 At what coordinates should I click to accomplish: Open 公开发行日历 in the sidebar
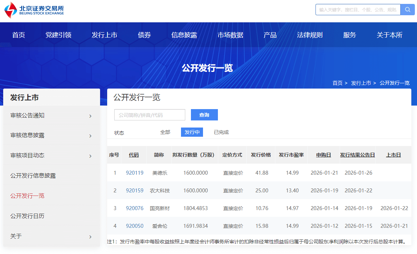point(27,216)
